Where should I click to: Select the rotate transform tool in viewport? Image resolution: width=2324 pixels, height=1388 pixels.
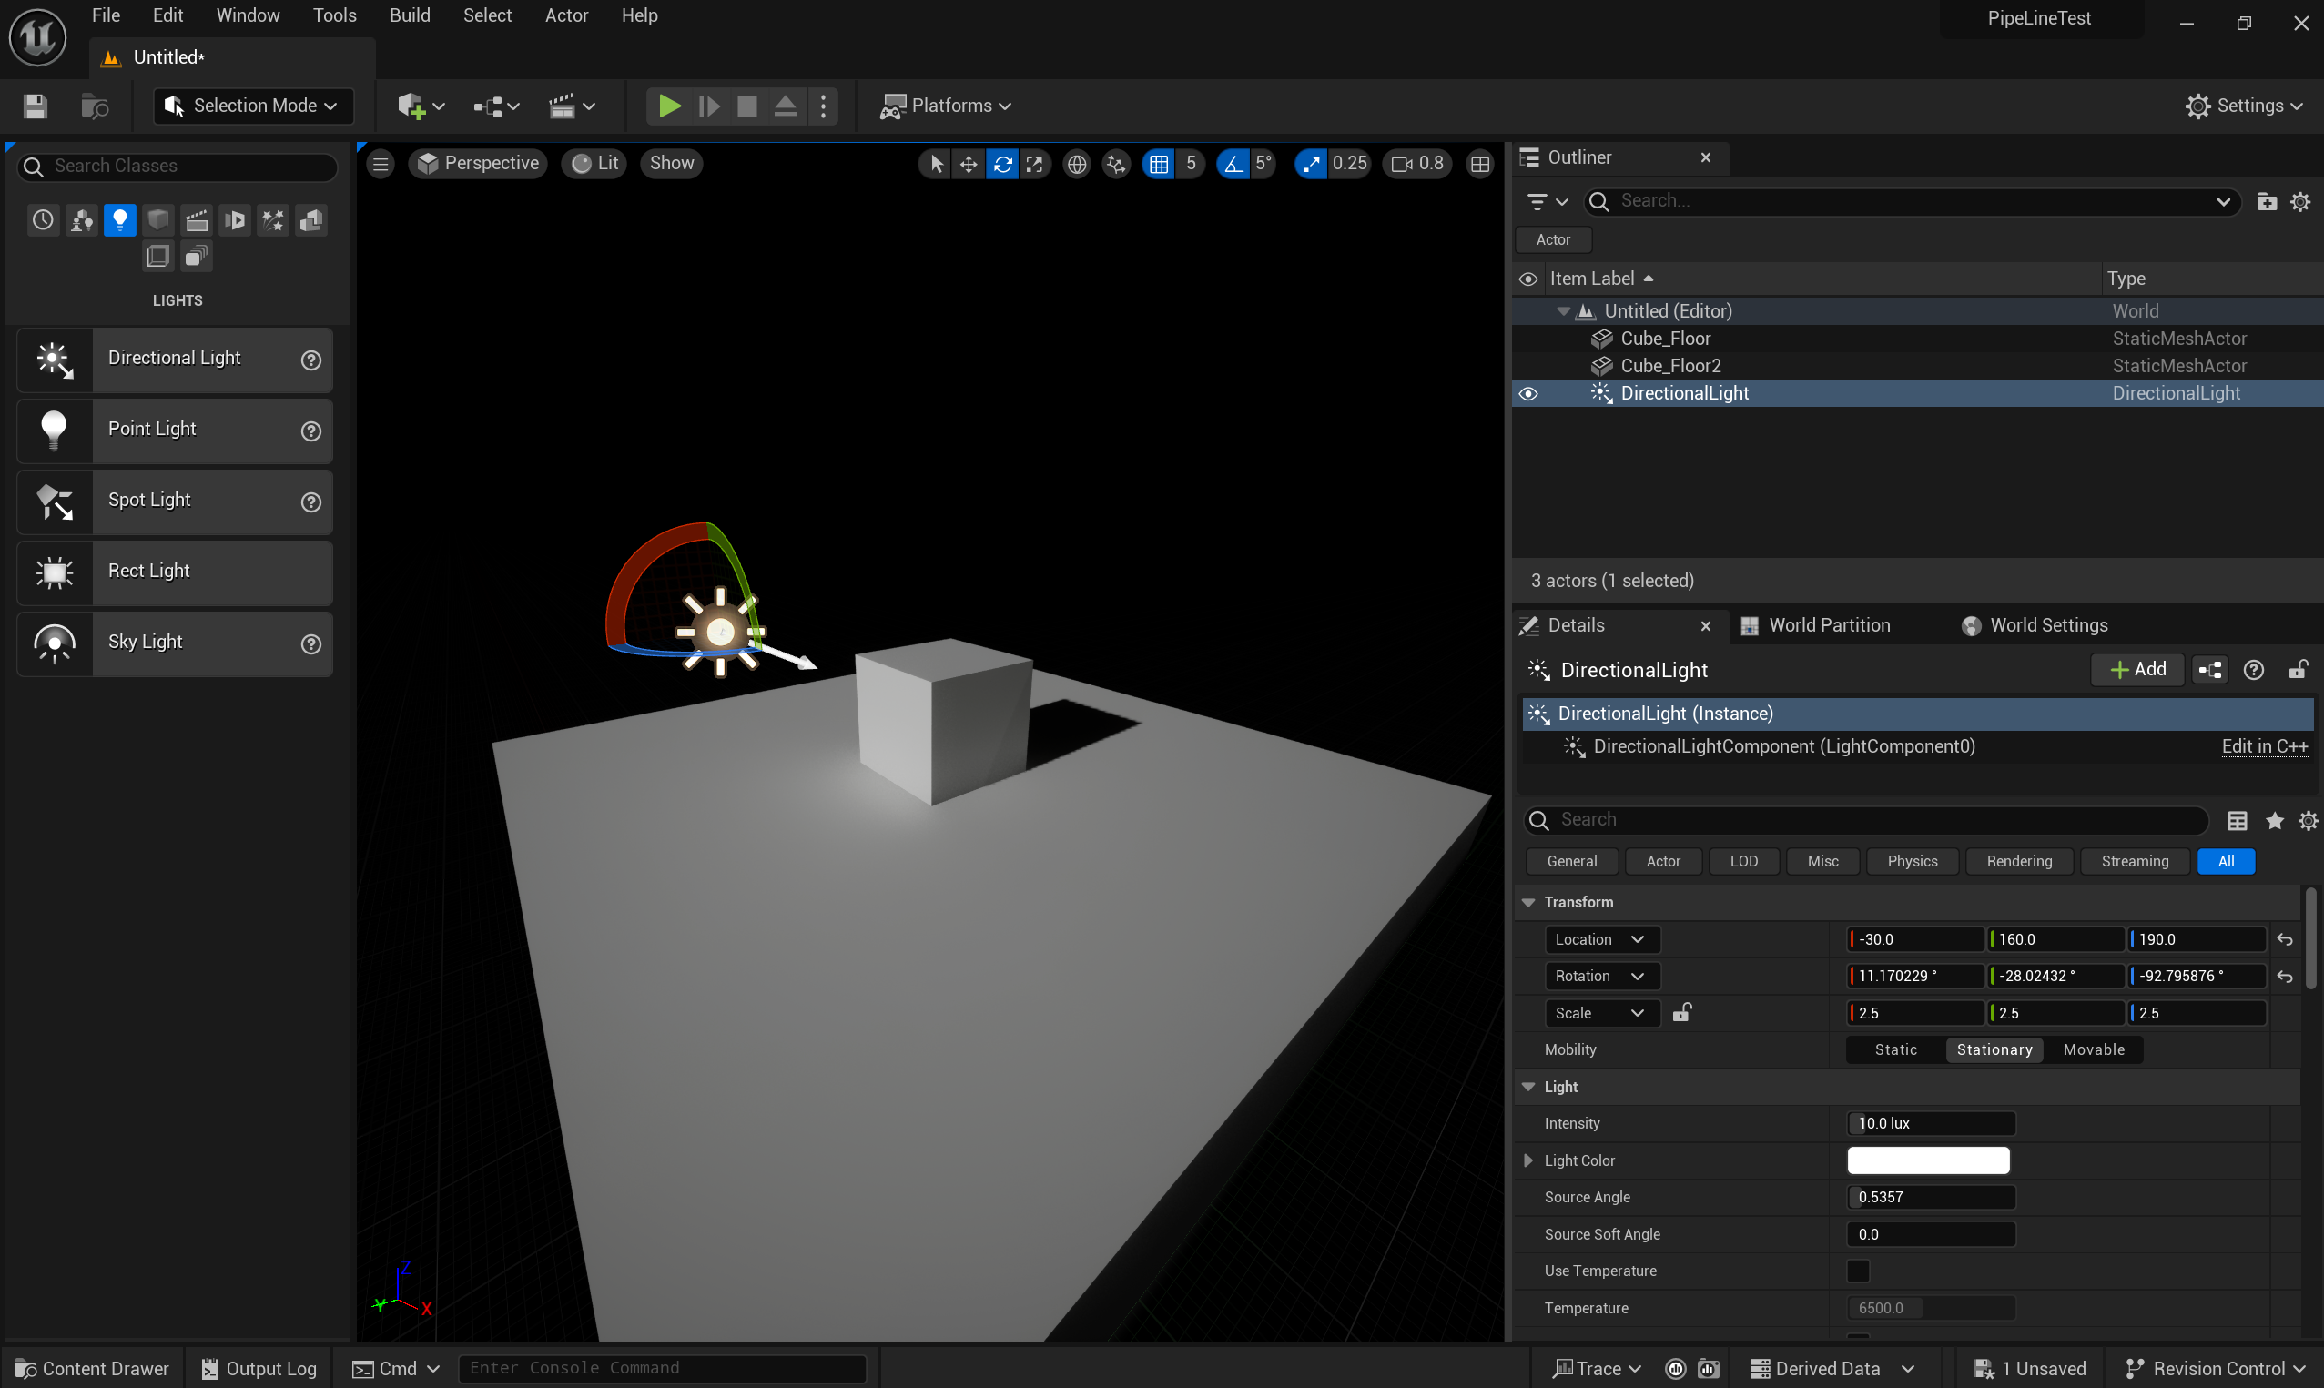[1002, 164]
